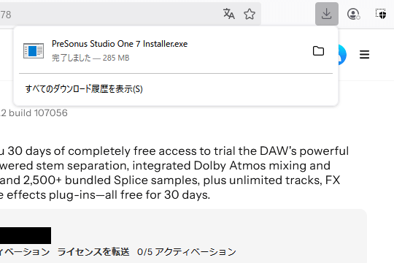
Task: Click the blacked-out product key box
Action: (x=26, y=235)
